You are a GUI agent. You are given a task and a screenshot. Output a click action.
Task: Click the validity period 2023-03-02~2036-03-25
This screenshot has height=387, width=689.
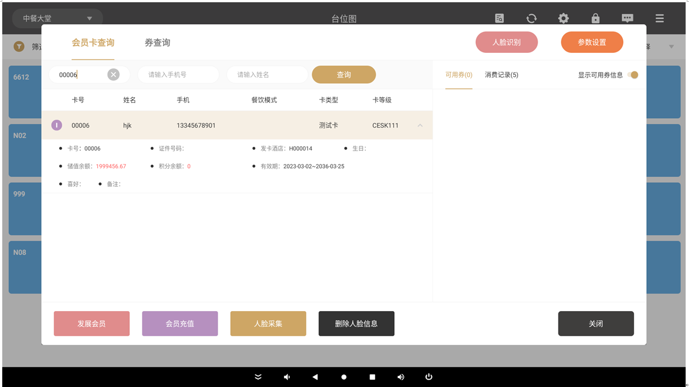pos(314,166)
